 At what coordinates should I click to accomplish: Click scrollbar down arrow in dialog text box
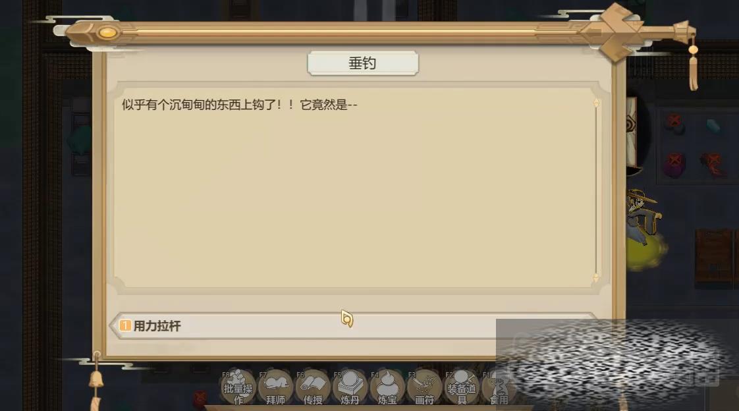[x=595, y=277]
